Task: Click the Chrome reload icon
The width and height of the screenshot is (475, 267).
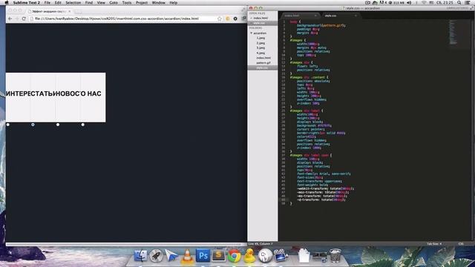Action: coord(24,19)
